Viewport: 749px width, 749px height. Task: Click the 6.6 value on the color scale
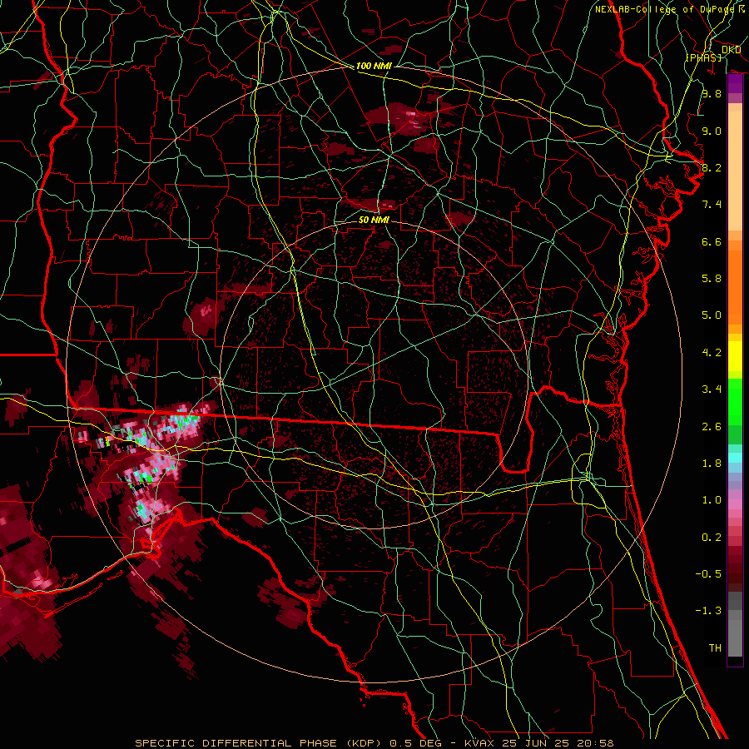click(712, 241)
